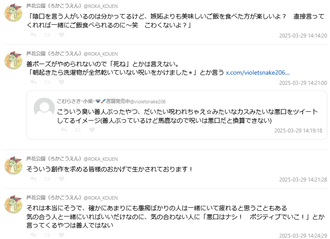Open the 2025-03-29 14:24:29 timestamp
Screen dimensions: 330x239
[303, 235]
